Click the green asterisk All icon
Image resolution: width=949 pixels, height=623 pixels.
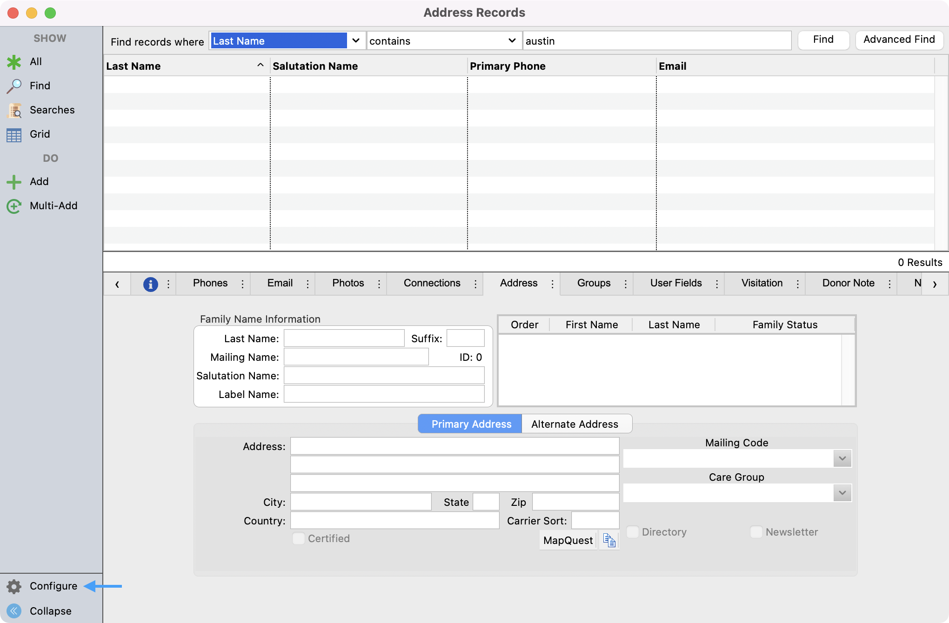tap(14, 62)
